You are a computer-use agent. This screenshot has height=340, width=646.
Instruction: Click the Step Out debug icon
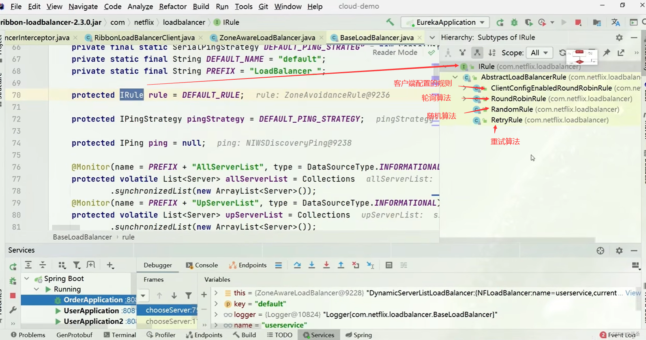click(341, 265)
